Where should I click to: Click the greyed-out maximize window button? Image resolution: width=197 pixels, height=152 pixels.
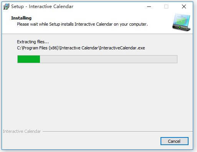(166, 7)
